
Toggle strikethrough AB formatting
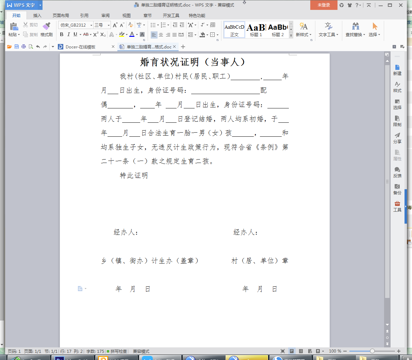86,34
